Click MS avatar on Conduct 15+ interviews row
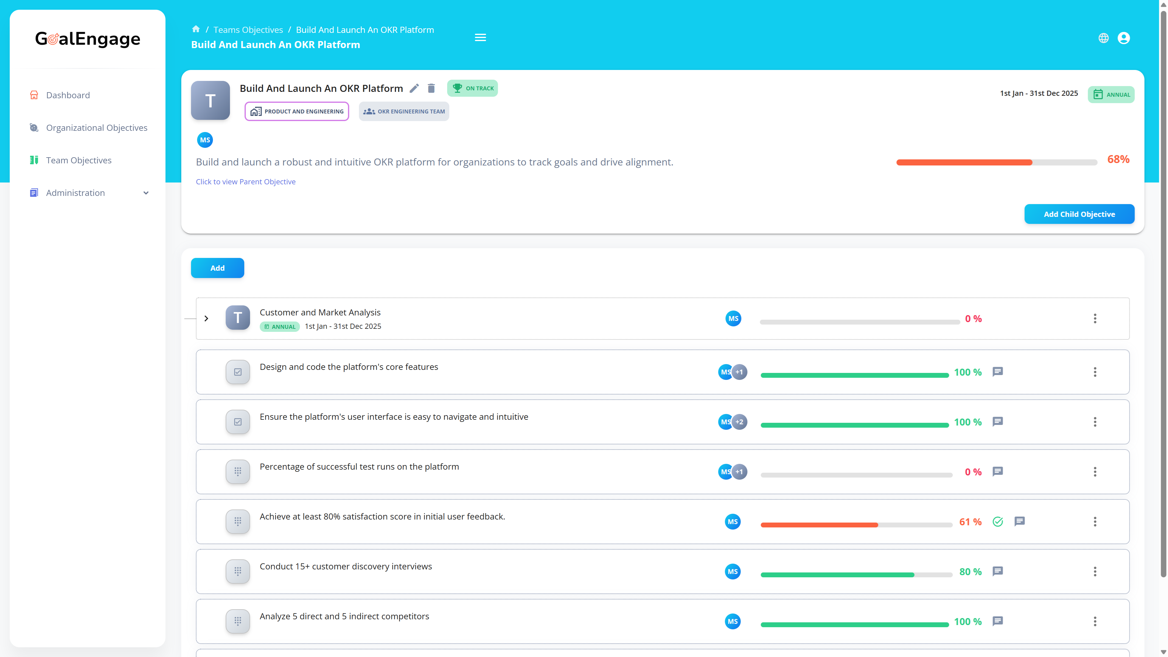This screenshot has width=1168, height=657. 733,572
